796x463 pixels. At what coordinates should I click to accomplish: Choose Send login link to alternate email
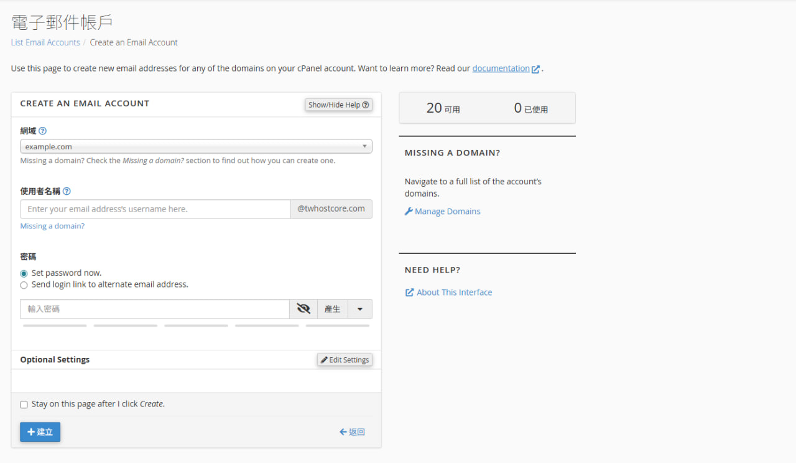[x=24, y=285]
